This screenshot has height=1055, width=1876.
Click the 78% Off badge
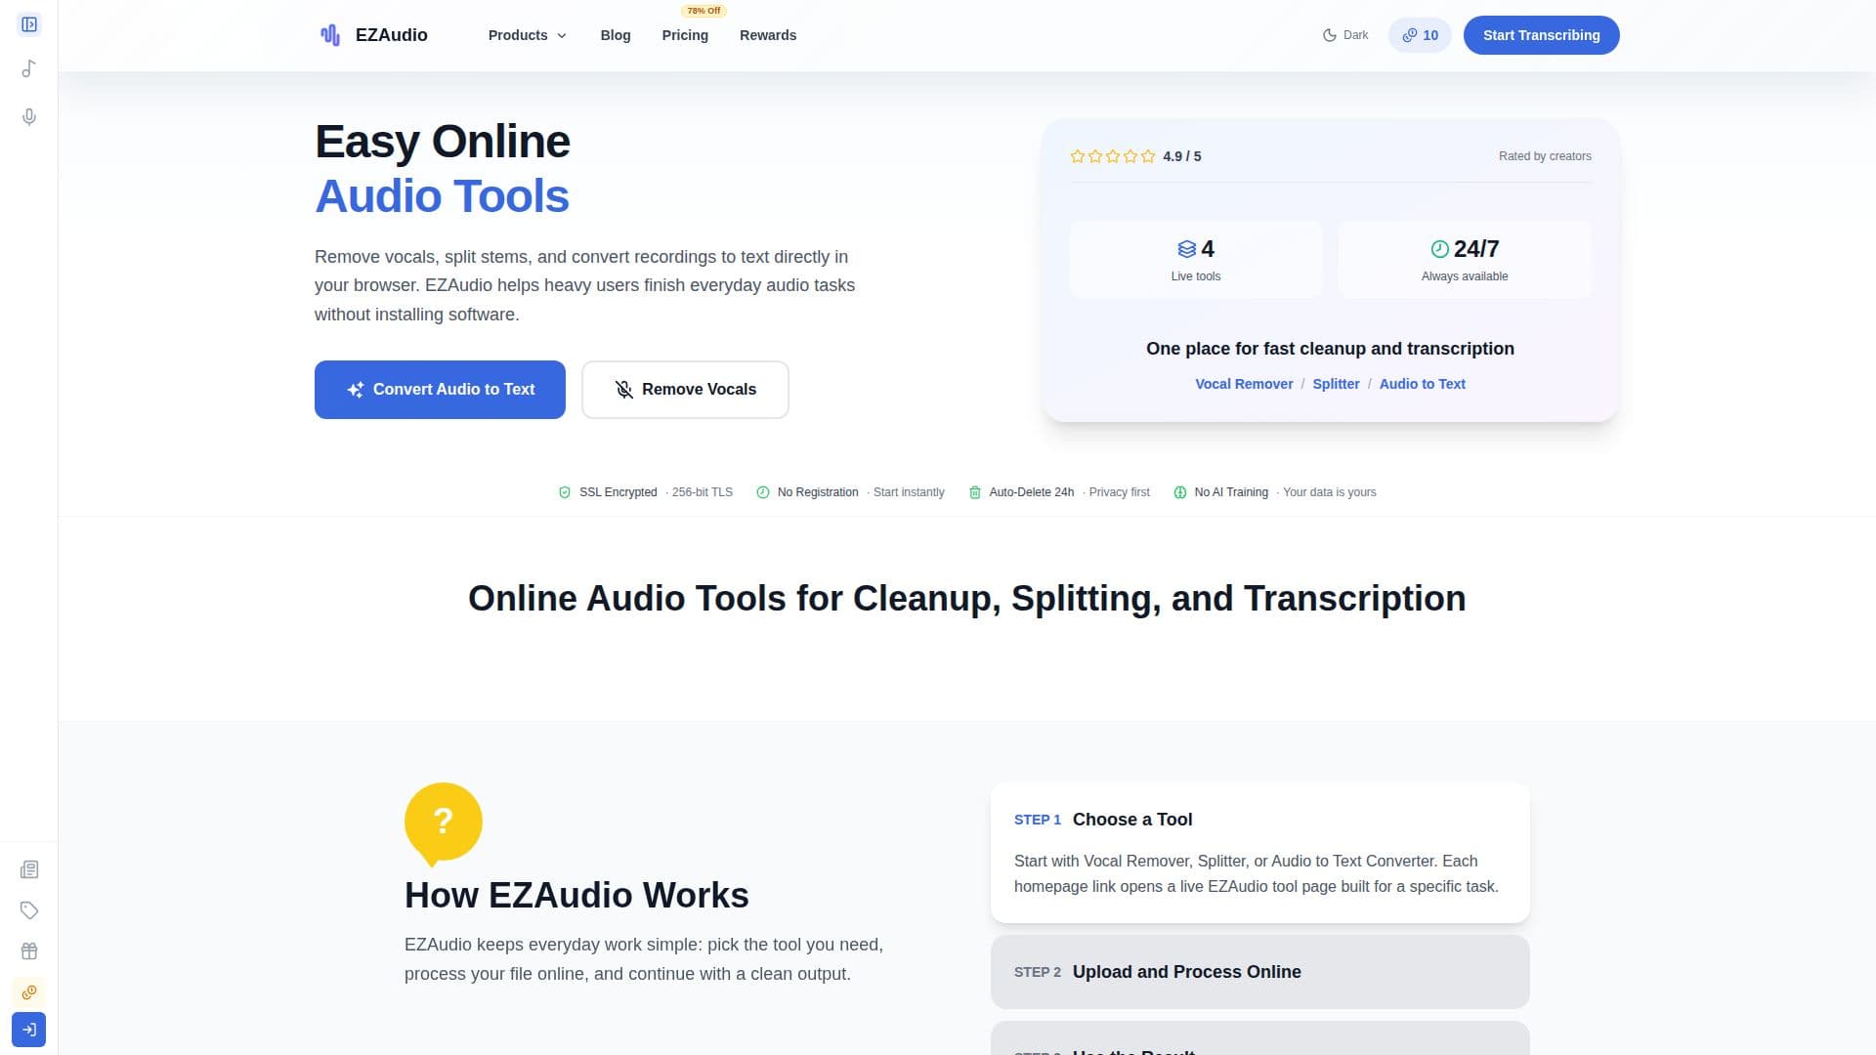(x=703, y=11)
